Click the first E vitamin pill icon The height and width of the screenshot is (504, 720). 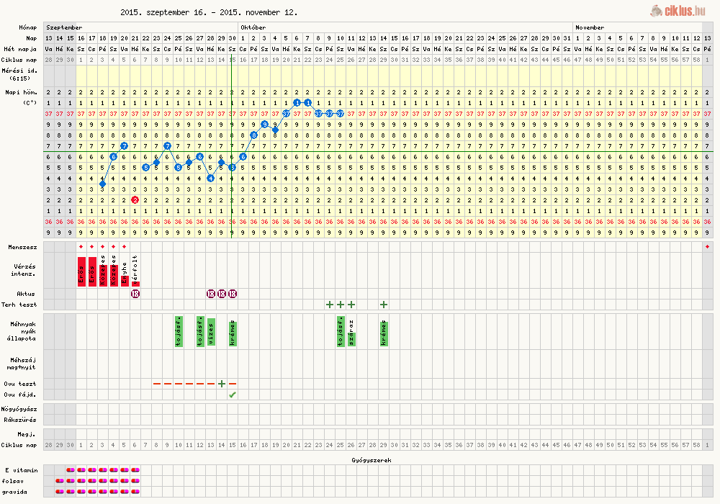[71, 469]
